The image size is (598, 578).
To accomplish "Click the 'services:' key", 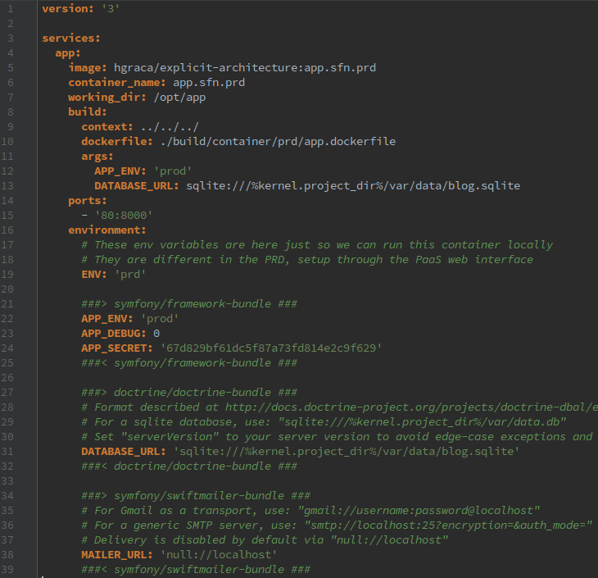I will click(x=71, y=39).
